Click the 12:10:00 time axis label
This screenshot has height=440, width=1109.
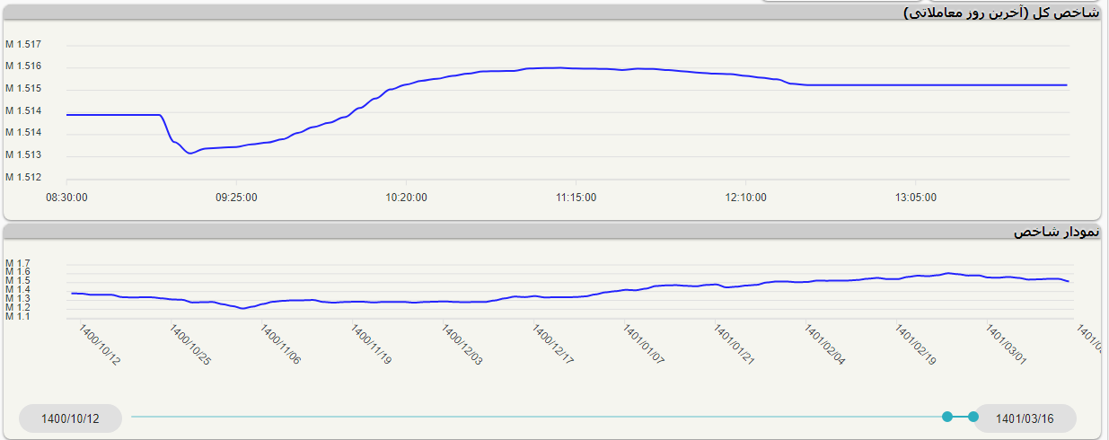745,198
